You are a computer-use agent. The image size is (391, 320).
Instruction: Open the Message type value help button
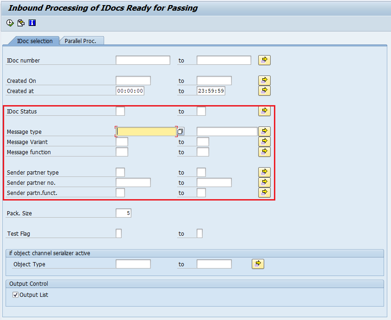click(x=180, y=132)
